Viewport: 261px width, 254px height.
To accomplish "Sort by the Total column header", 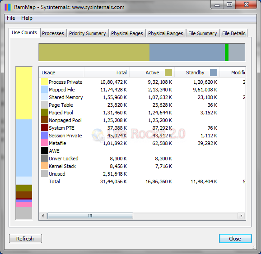I will [x=107, y=73].
